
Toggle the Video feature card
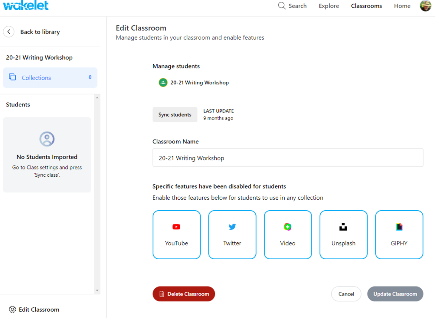pos(288,235)
